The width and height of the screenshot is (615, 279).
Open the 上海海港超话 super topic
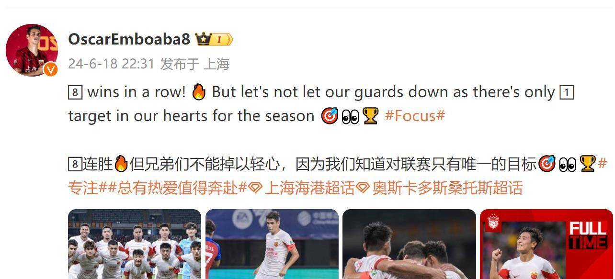pos(309,188)
